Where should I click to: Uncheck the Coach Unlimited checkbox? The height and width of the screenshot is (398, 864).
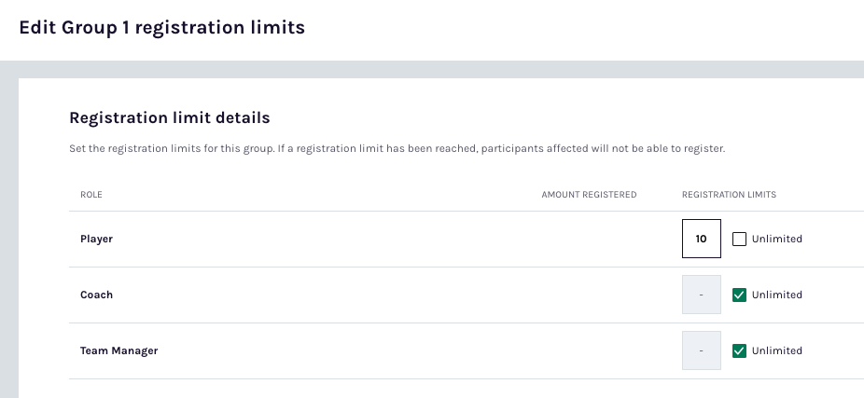pyautogui.click(x=740, y=295)
